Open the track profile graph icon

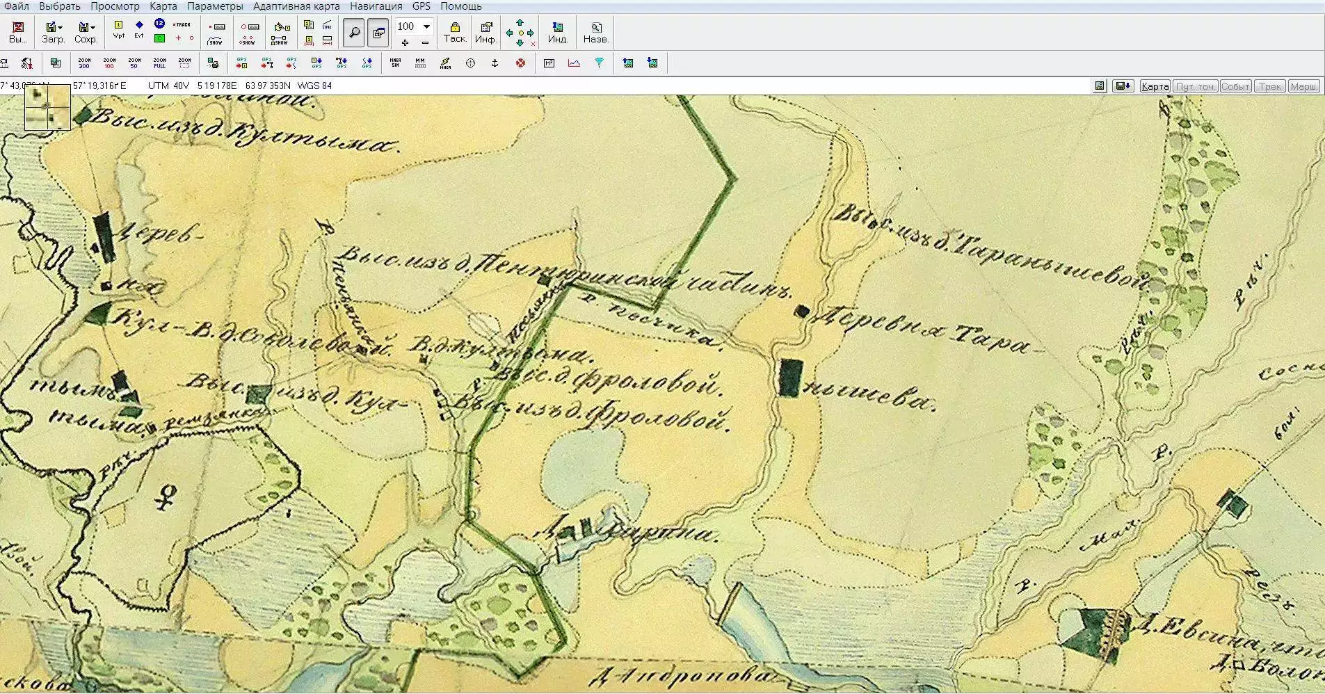click(x=574, y=63)
